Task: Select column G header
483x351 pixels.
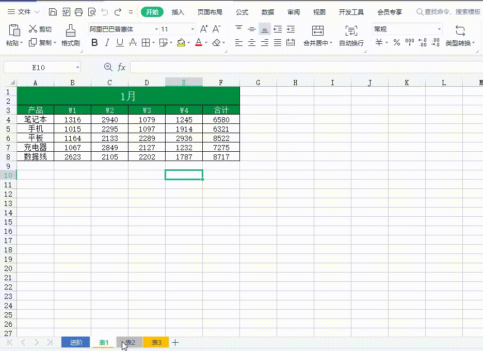Action: point(258,82)
